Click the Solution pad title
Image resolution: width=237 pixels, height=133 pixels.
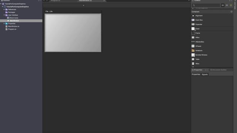6,1
